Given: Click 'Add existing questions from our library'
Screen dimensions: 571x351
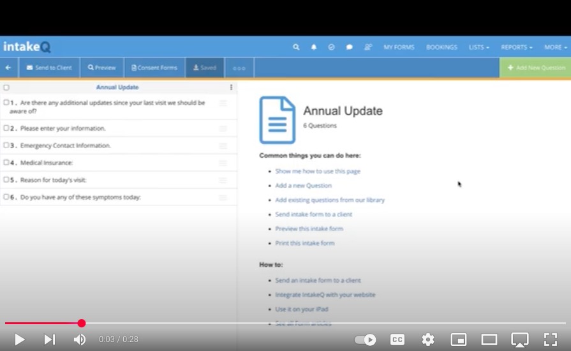Looking at the screenshot, I should coord(330,200).
